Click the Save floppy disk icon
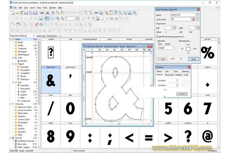Image resolution: width=229 pixels, height=153 pixels. [26, 13]
